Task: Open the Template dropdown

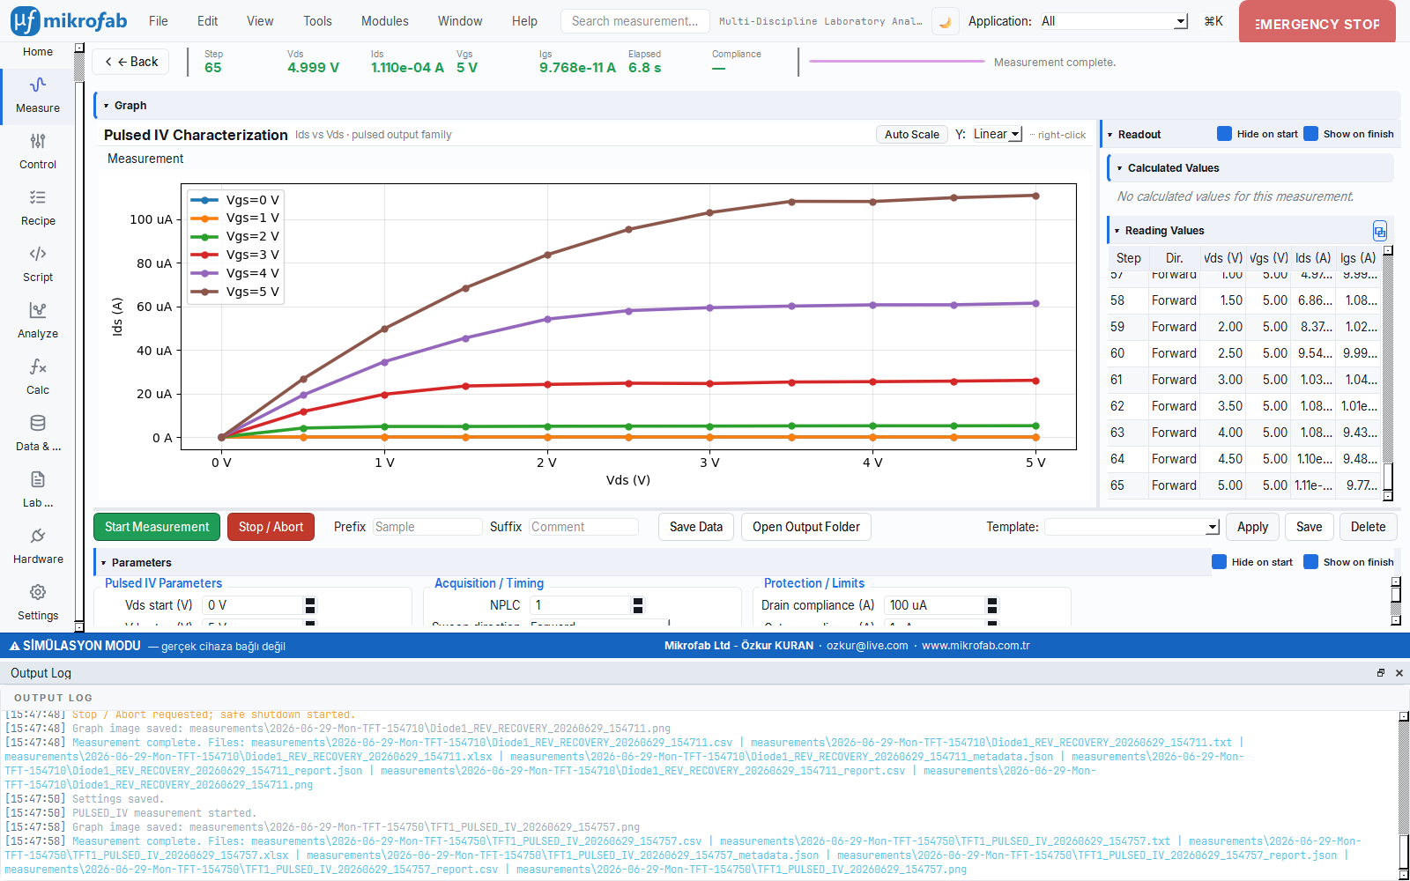Action: pos(1132,527)
